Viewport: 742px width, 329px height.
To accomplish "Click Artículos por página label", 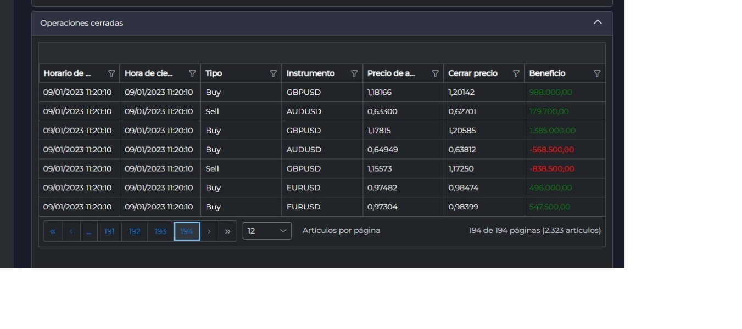I will pyautogui.click(x=341, y=231).
